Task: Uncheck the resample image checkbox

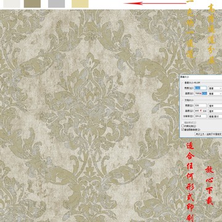Action: tap(183, 129)
